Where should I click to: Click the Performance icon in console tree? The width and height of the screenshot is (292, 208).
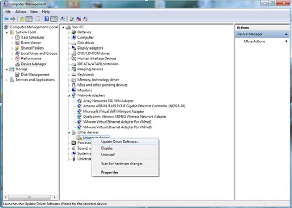coord(17,58)
